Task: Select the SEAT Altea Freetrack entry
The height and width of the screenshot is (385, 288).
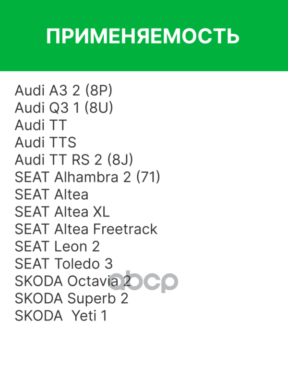Action: pyautogui.click(x=86, y=229)
